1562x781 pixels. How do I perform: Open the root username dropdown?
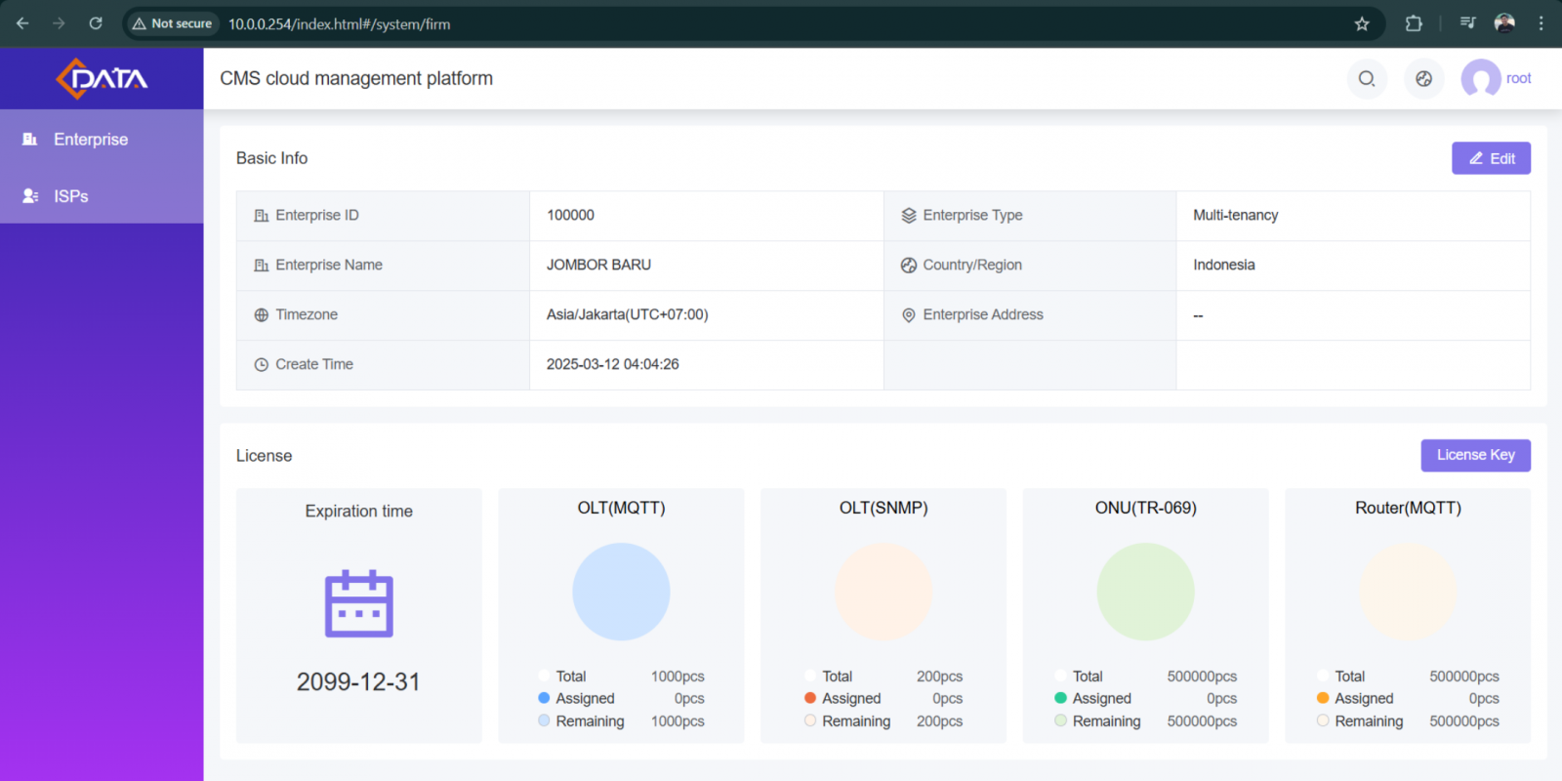tap(1518, 78)
